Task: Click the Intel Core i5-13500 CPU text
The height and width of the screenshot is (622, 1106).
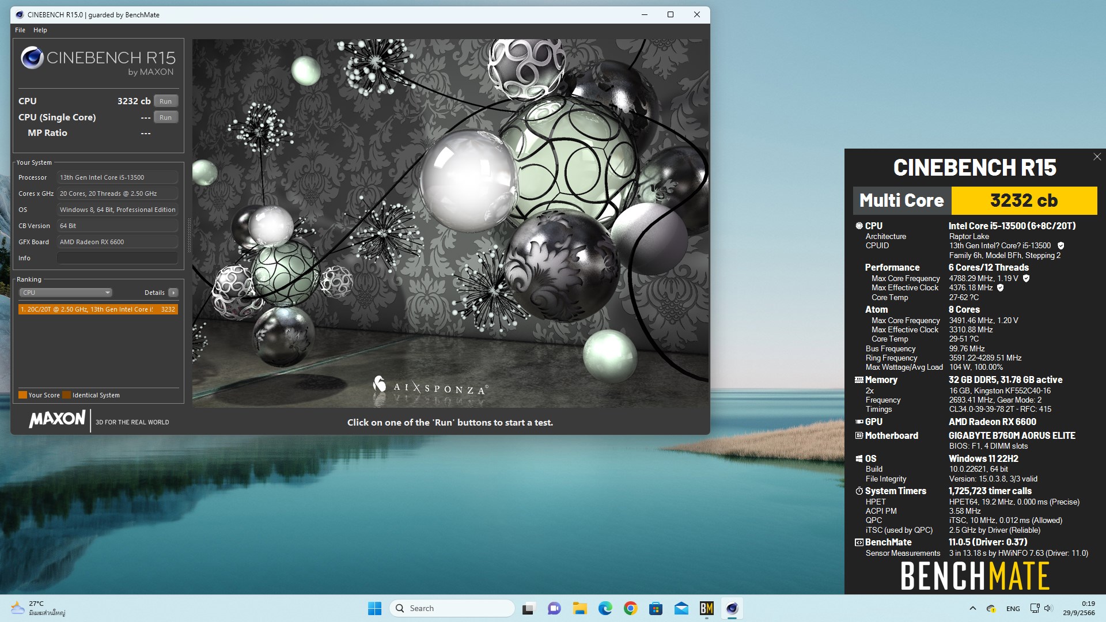Action: (x=1012, y=226)
